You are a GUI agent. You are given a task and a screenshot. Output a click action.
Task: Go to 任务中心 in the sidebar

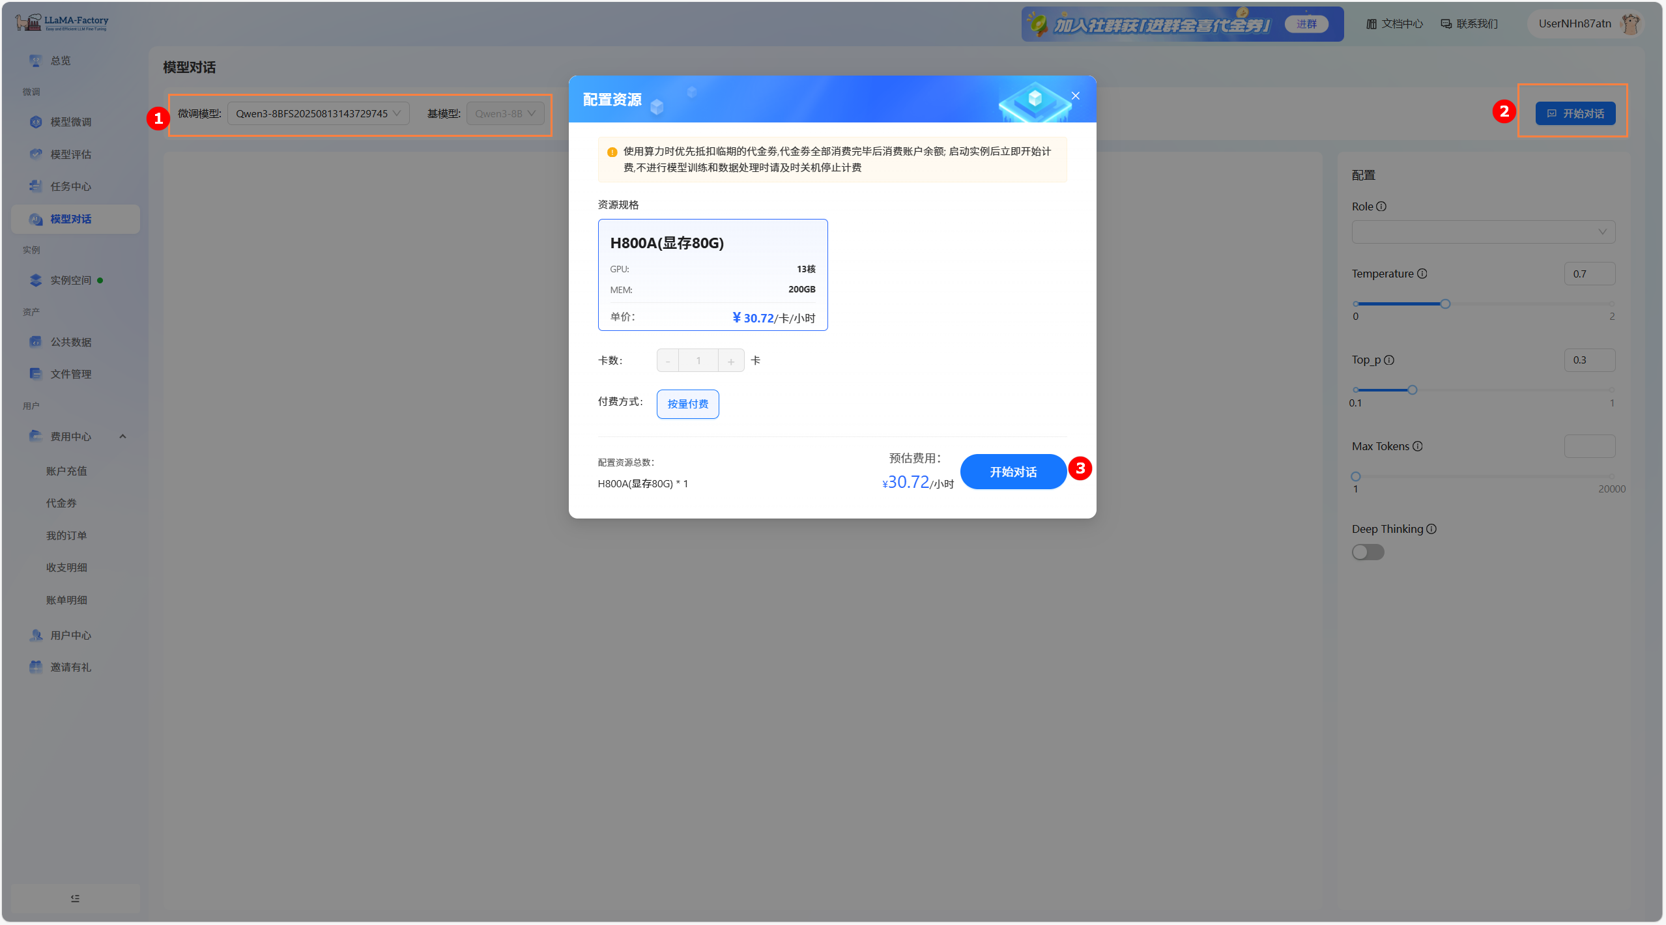click(70, 186)
